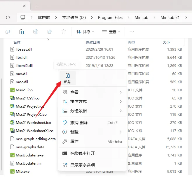Click the file list vertical scrollbar
Image resolution: width=192 pixels, height=180 pixels.
point(190,116)
